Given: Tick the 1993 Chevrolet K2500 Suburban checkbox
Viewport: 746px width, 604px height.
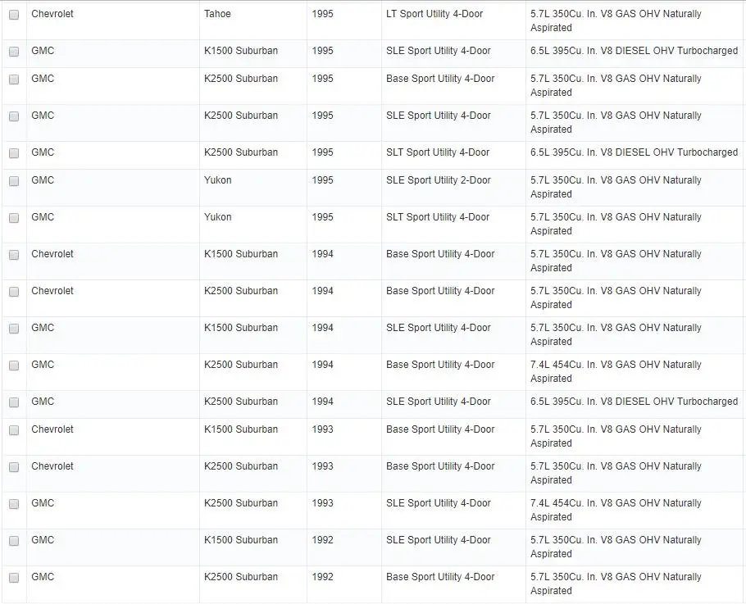Looking at the screenshot, I should tap(14, 467).
